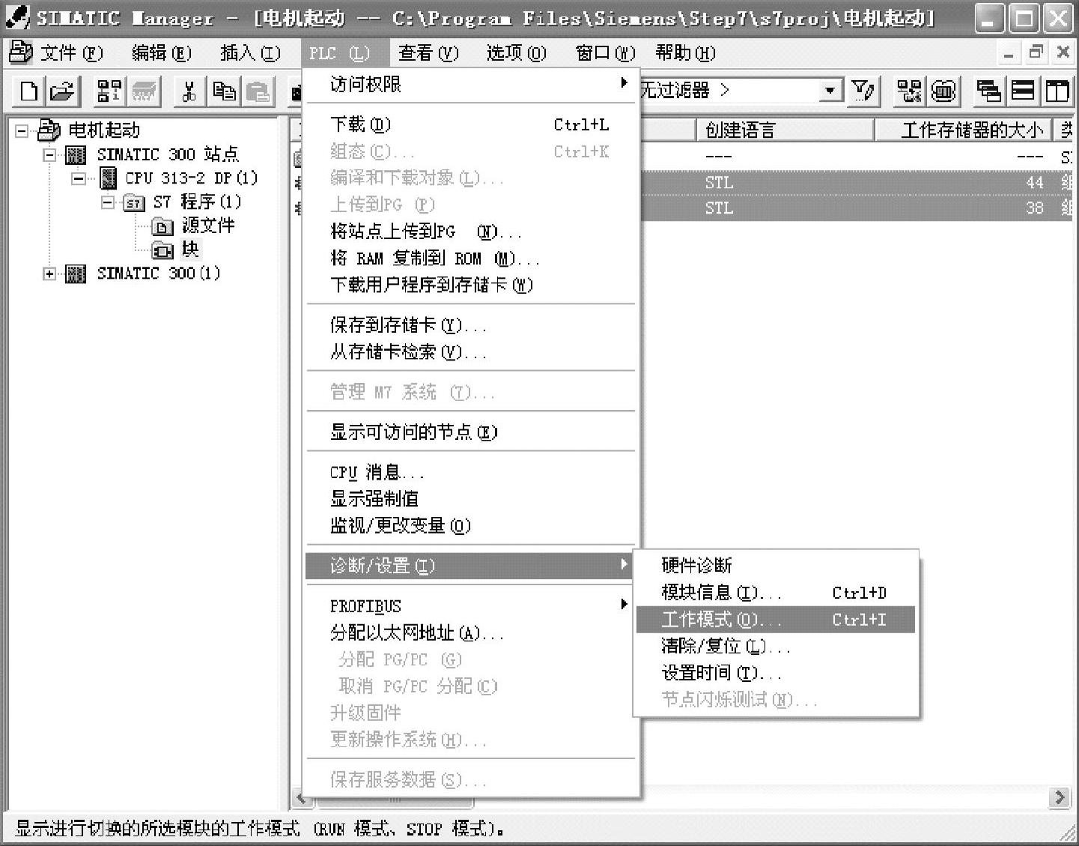Sort by the 创建语言 column header
The width and height of the screenshot is (1079, 846).
point(785,130)
